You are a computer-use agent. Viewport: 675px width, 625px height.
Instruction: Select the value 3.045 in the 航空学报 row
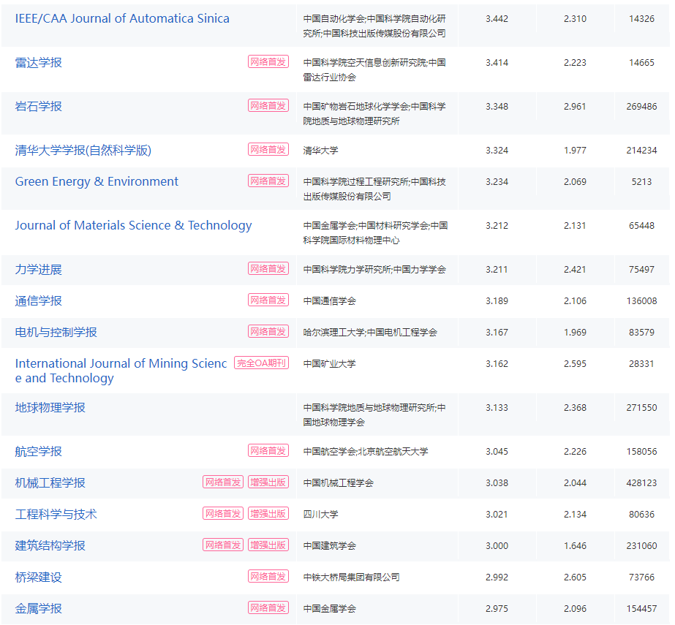point(497,452)
